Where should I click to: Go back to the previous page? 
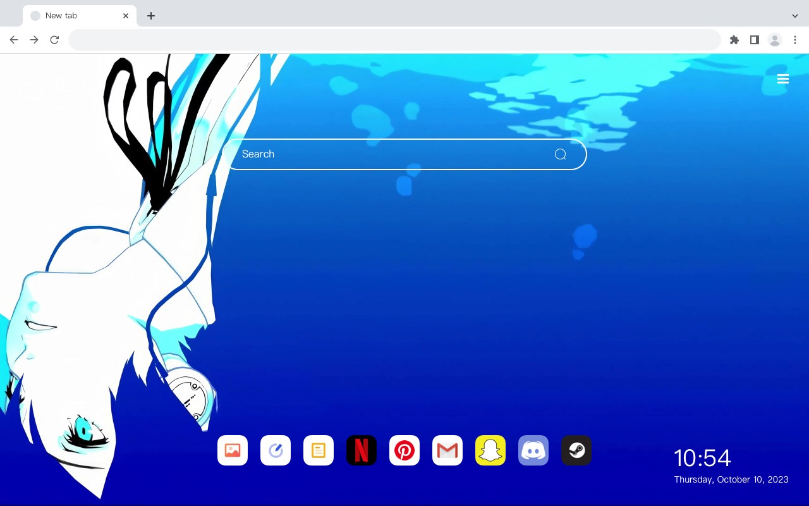pos(14,40)
